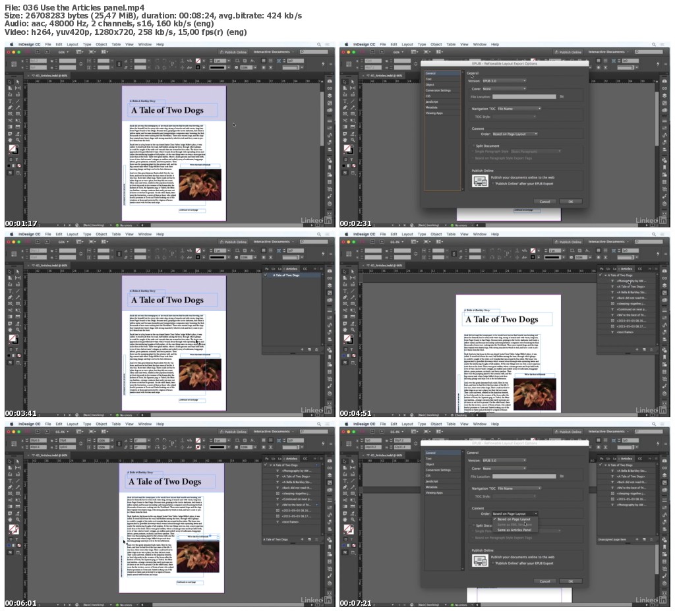In the 00:02:31 frame, click the OK button

click(x=571, y=202)
